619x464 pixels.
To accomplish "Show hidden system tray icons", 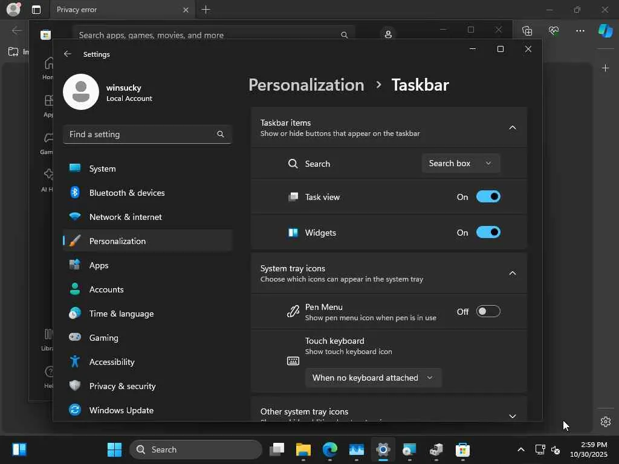I will click(x=521, y=449).
